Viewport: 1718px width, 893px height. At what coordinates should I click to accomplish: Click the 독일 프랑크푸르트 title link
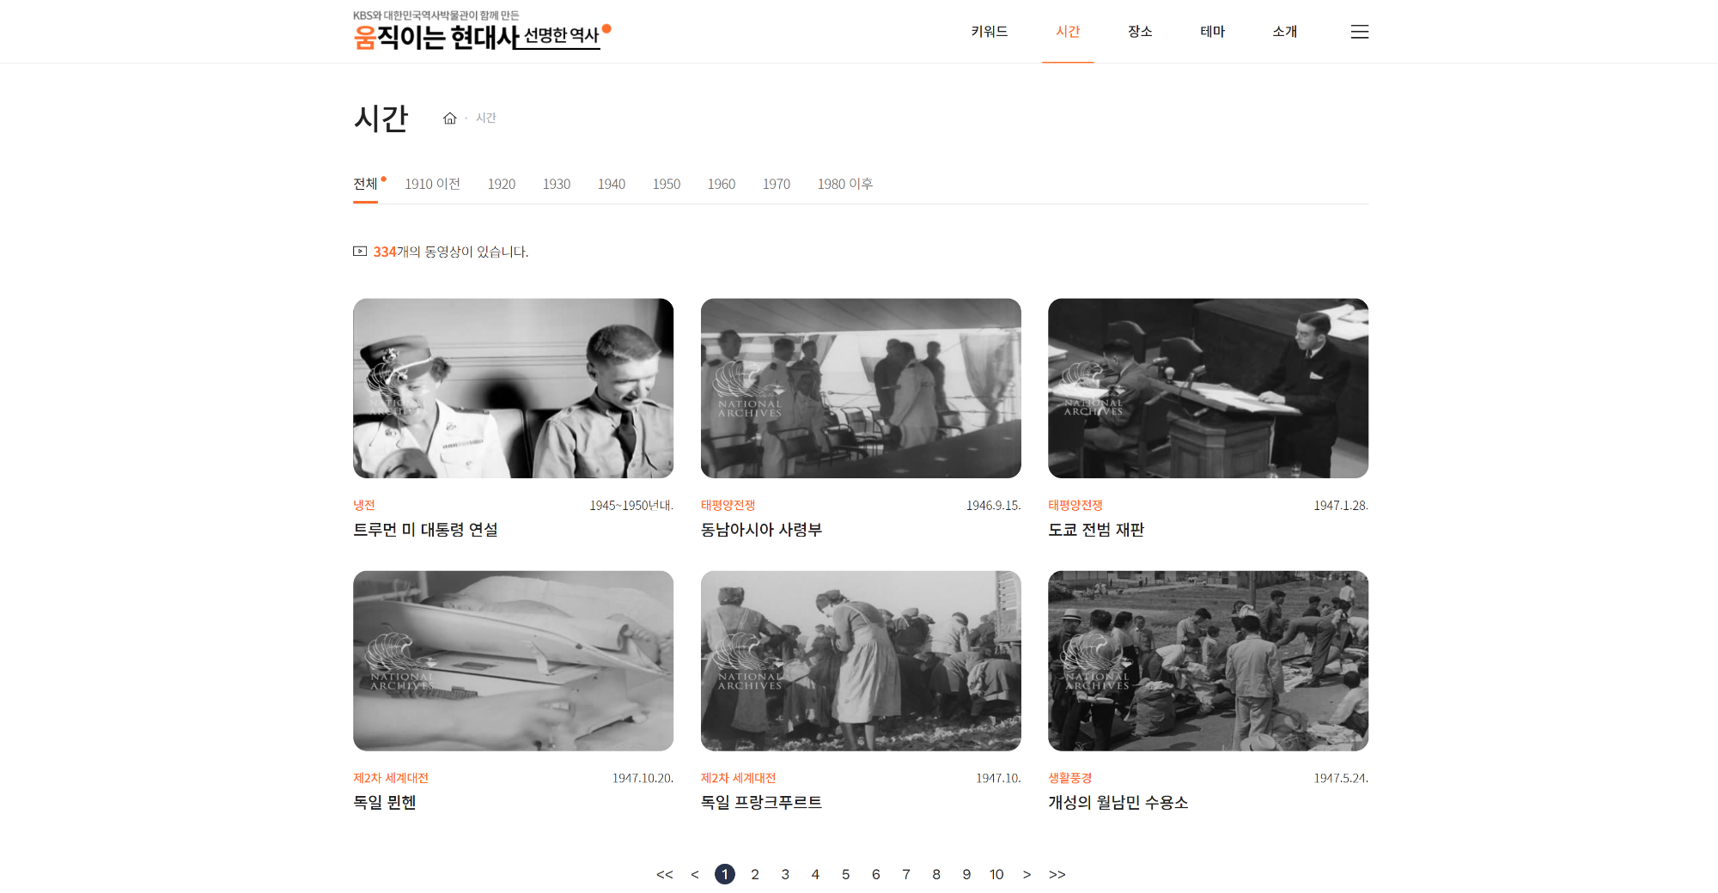coord(761,802)
